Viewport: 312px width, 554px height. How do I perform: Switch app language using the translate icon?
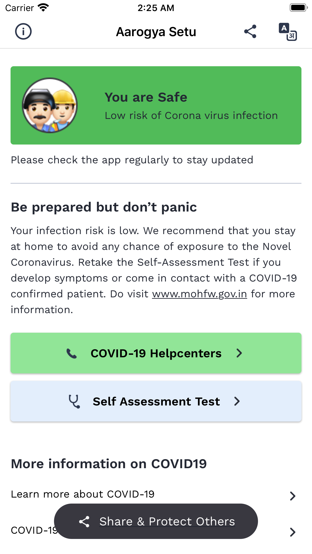(287, 32)
